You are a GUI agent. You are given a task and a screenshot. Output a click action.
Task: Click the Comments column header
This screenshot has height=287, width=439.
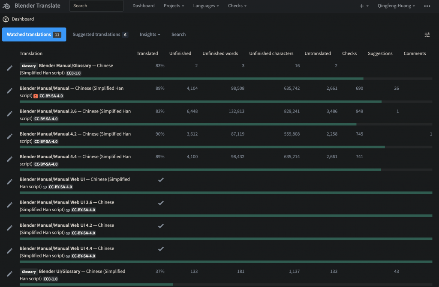415,53
